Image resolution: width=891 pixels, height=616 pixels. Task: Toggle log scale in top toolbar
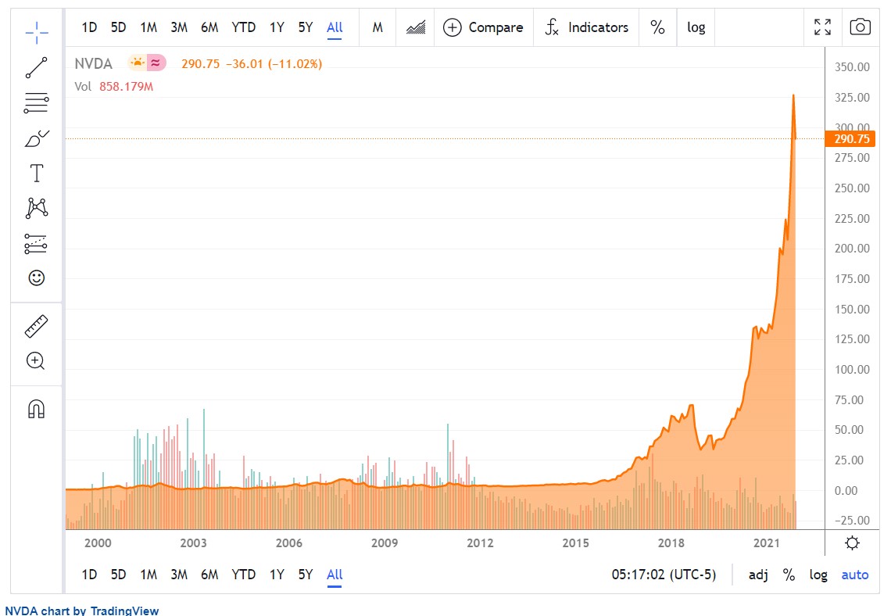coord(696,27)
